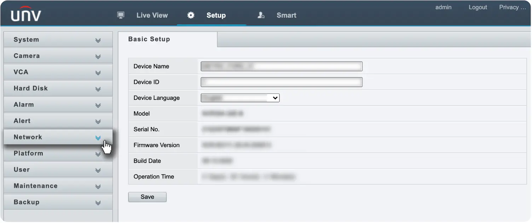
Task: Open the Privacy link
Action: tap(513, 7)
